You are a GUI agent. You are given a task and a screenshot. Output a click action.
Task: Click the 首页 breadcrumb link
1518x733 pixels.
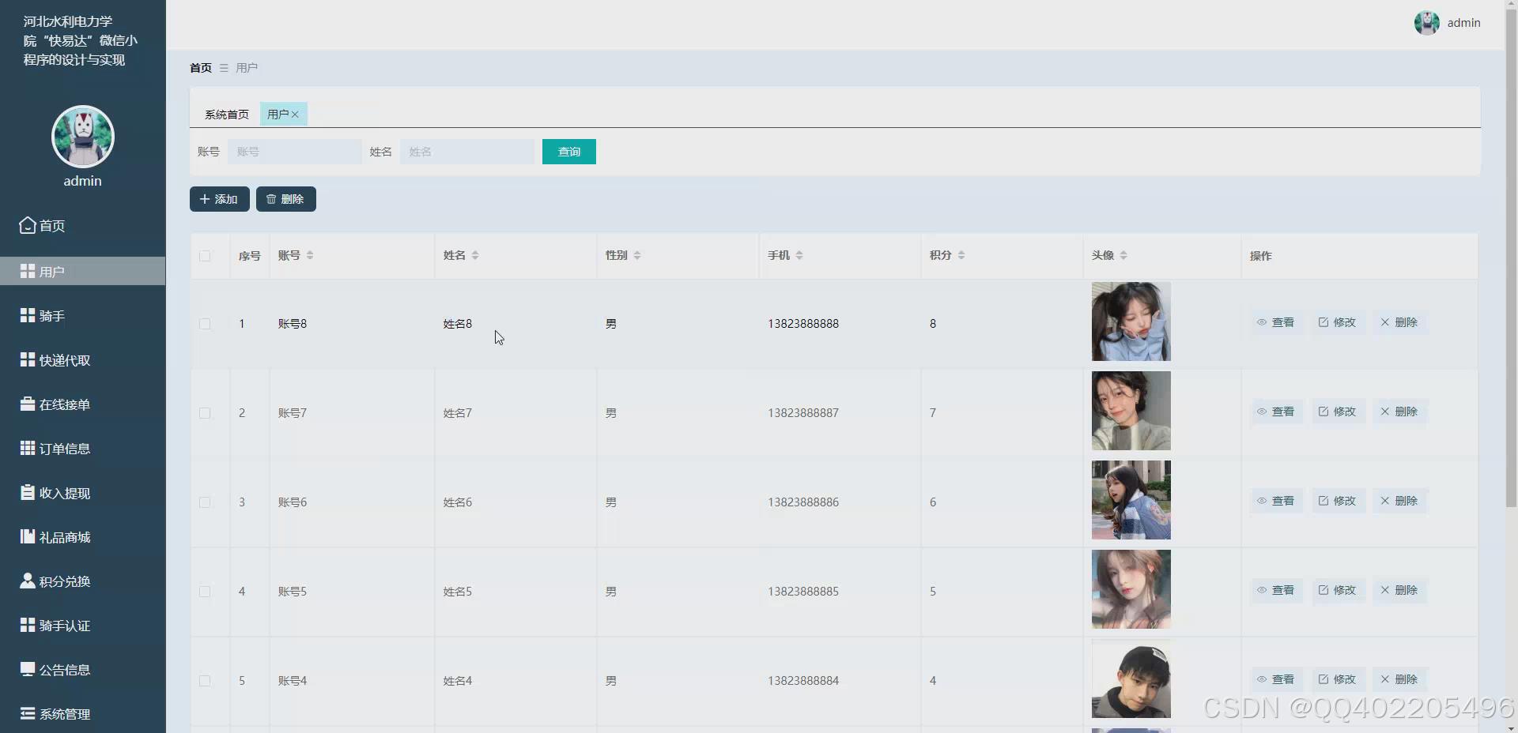(201, 68)
